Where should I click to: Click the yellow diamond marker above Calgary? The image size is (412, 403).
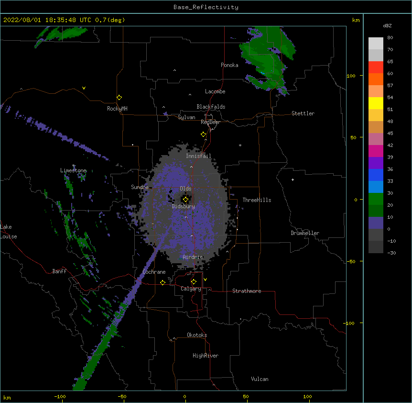click(x=194, y=282)
